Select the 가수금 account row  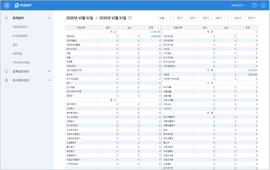[x=210, y=49]
